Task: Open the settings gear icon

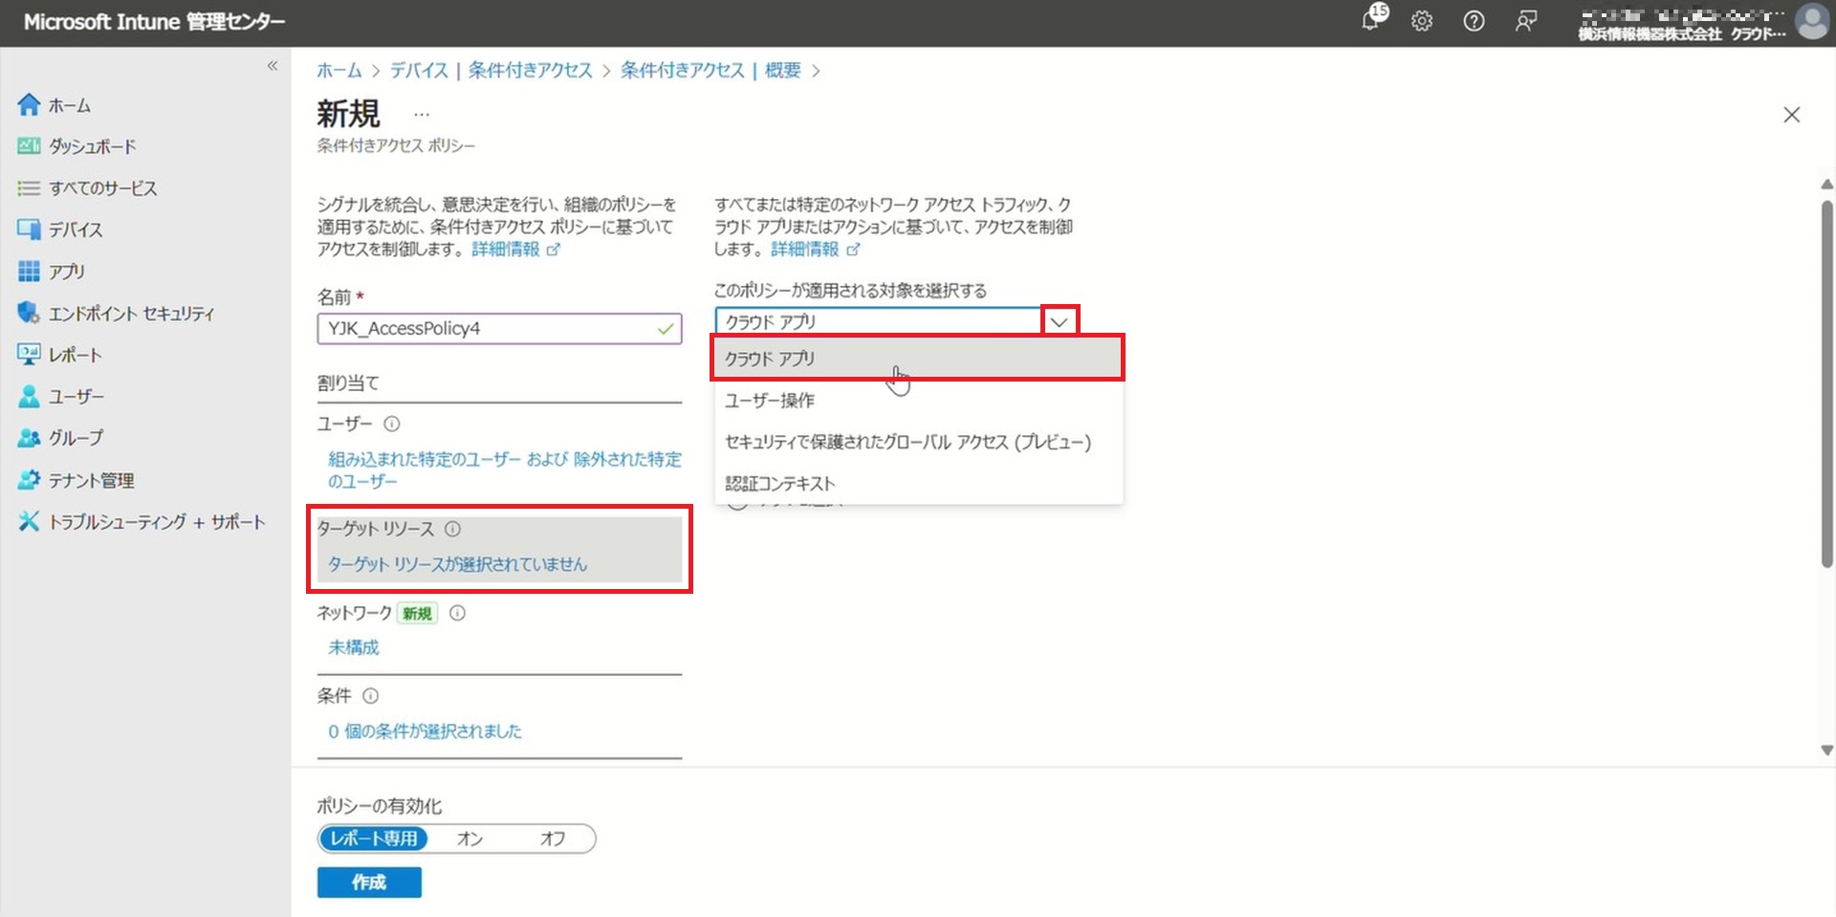Action: (1422, 21)
